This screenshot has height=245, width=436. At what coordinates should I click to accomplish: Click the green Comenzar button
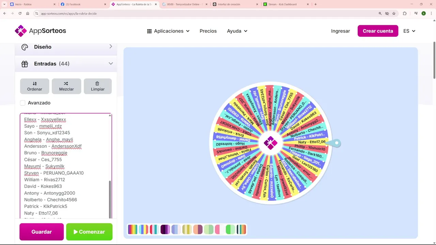(89, 232)
